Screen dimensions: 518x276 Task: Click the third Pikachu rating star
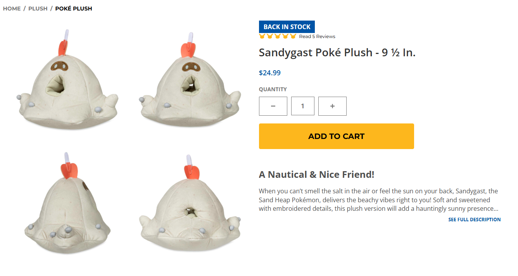[x=278, y=36]
